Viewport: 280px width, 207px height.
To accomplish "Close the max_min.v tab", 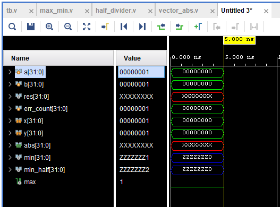I will click(x=87, y=11).
